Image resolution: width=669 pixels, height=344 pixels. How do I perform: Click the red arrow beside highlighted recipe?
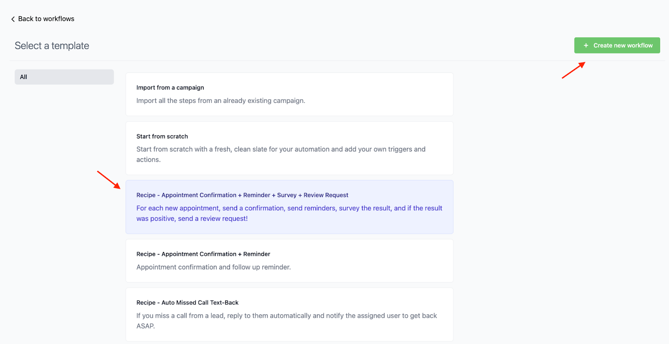(109, 180)
